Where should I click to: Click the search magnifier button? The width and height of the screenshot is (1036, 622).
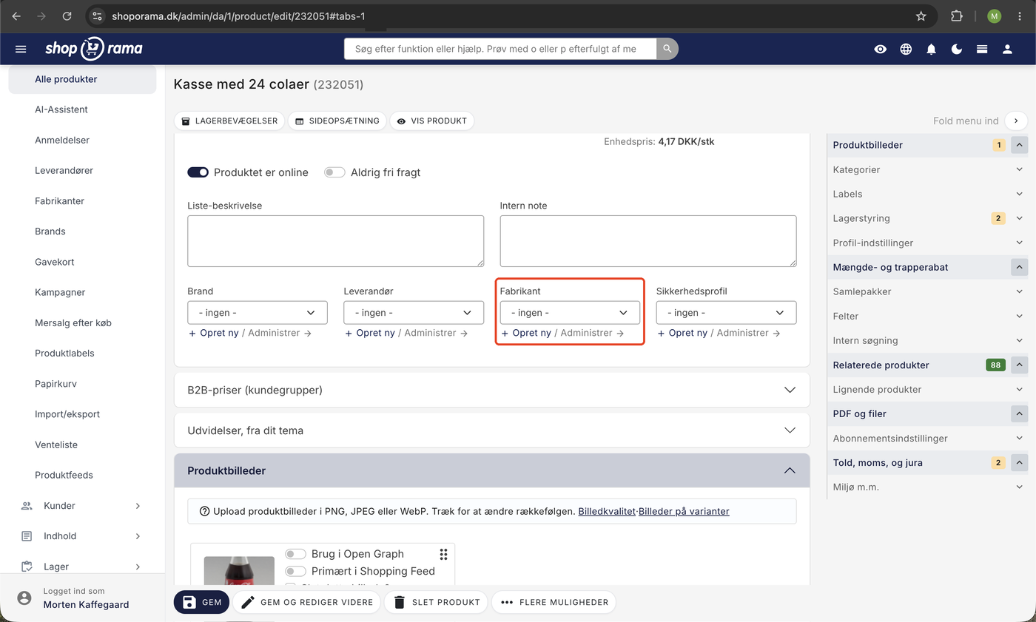pyautogui.click(x=667, y=49)
